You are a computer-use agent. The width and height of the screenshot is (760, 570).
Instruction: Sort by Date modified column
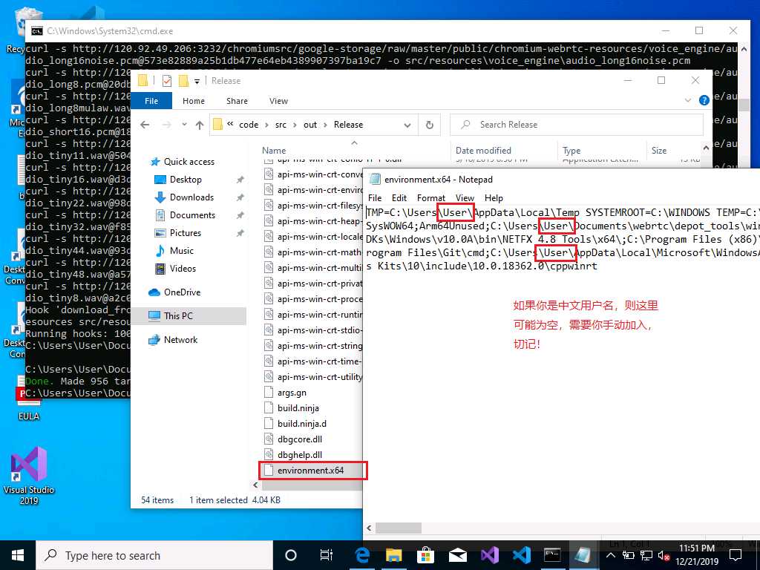[x=483, y=151]
